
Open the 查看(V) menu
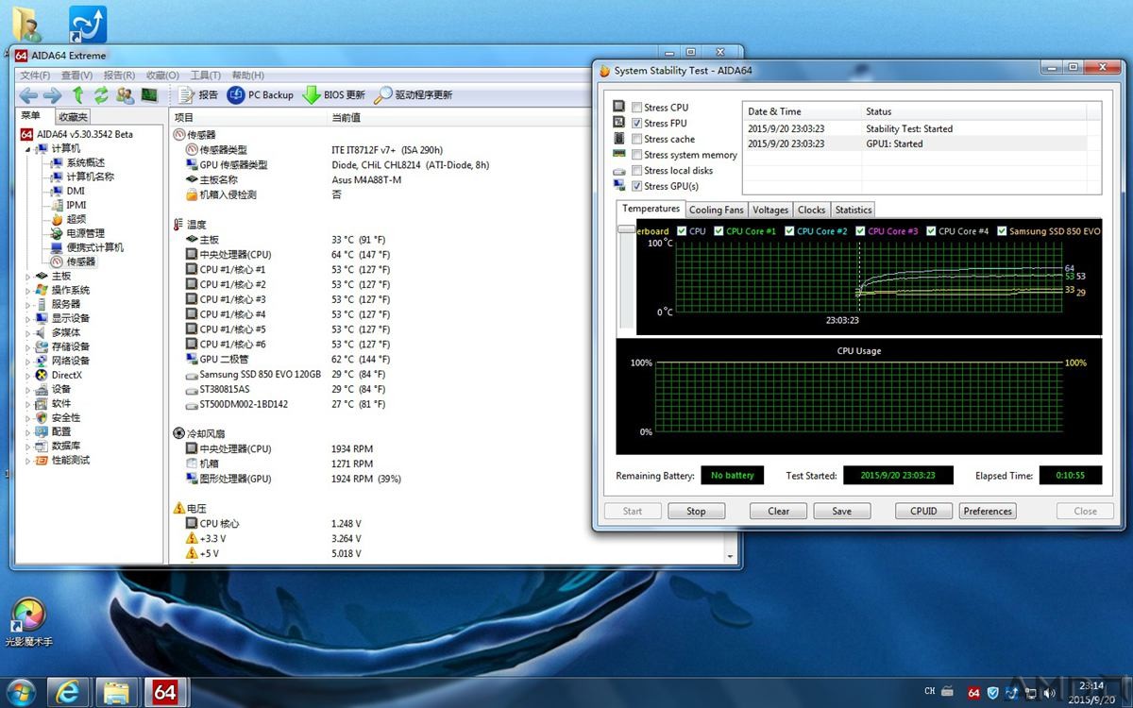[76, 76]
